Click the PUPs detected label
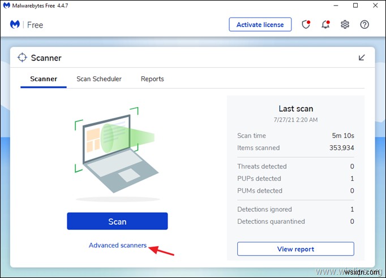 coord(259,179)
